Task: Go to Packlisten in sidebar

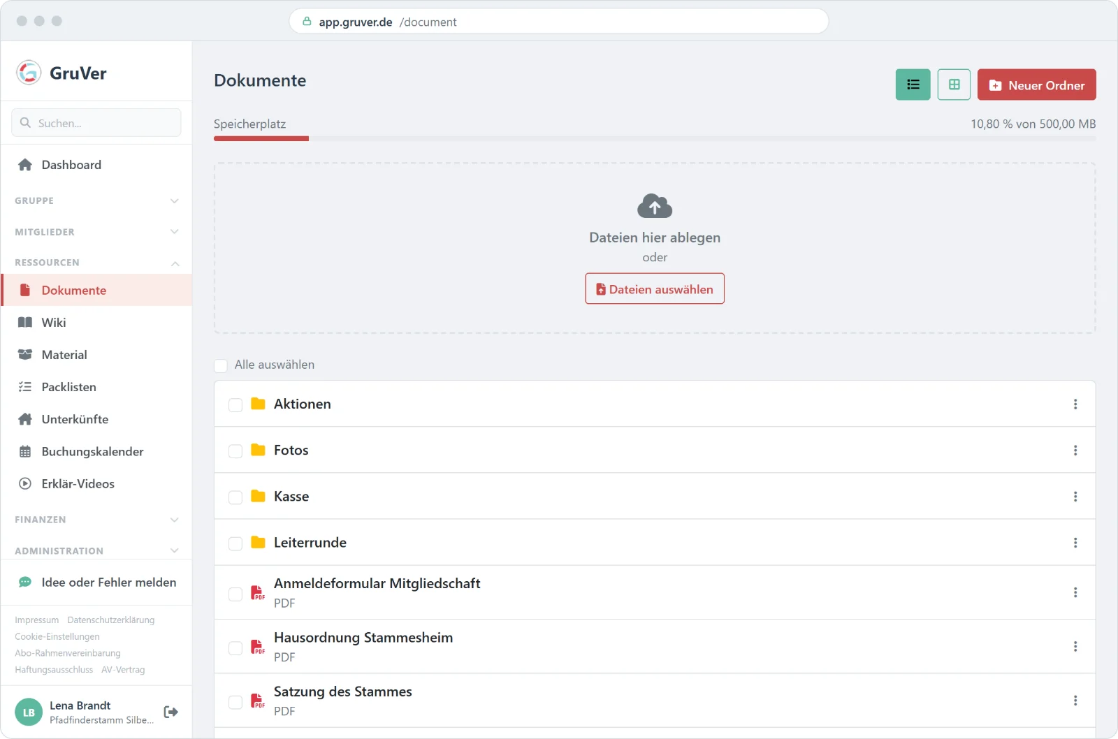Action: point(96,387)
